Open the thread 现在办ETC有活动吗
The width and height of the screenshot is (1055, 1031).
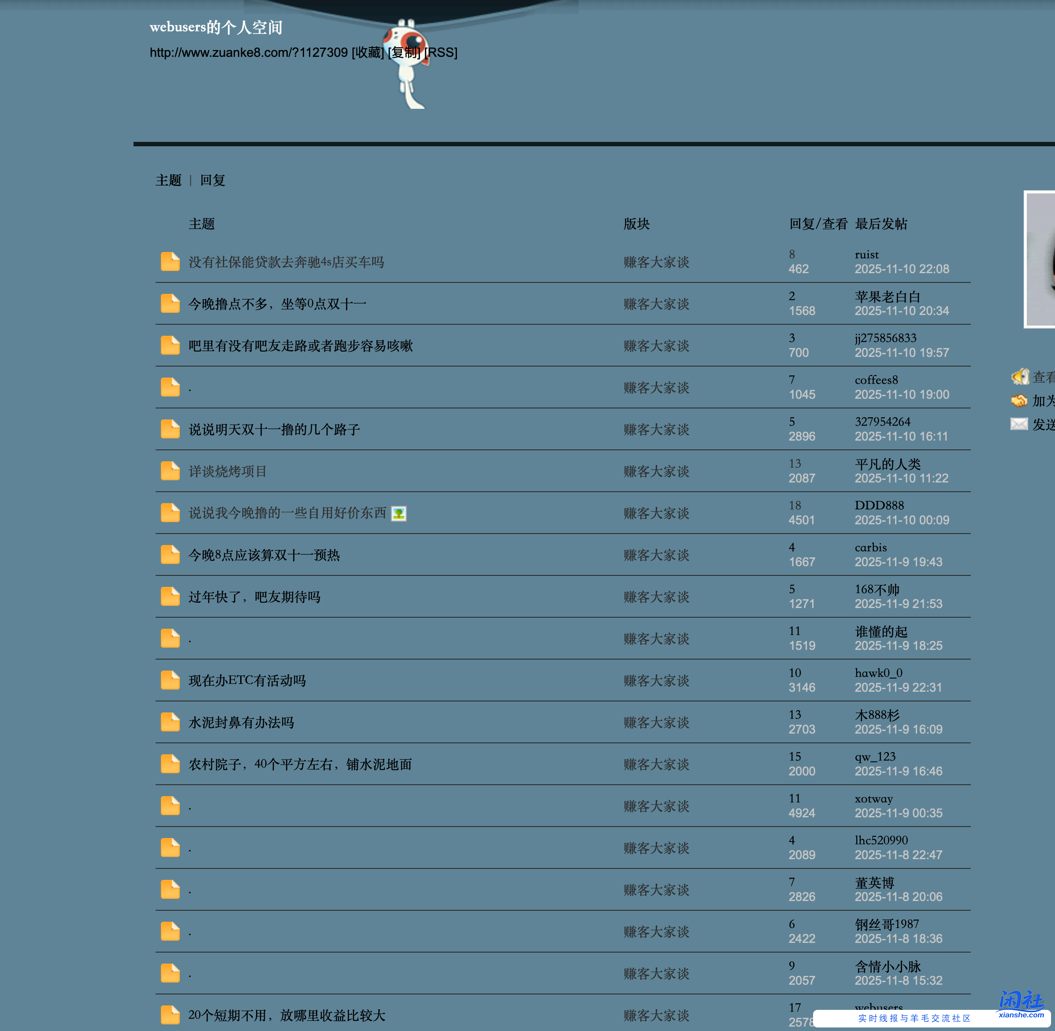246,681
